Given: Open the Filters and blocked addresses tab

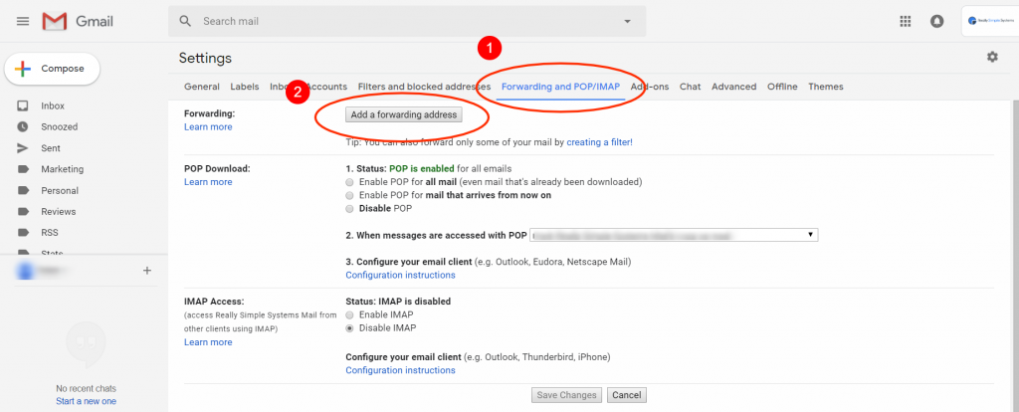Looking at the screenshot, I should 424,87.
